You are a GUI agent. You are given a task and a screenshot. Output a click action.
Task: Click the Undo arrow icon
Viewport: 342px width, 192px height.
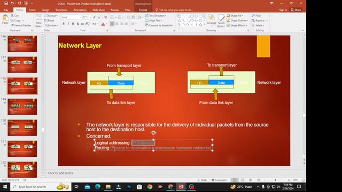pos(12,3)
